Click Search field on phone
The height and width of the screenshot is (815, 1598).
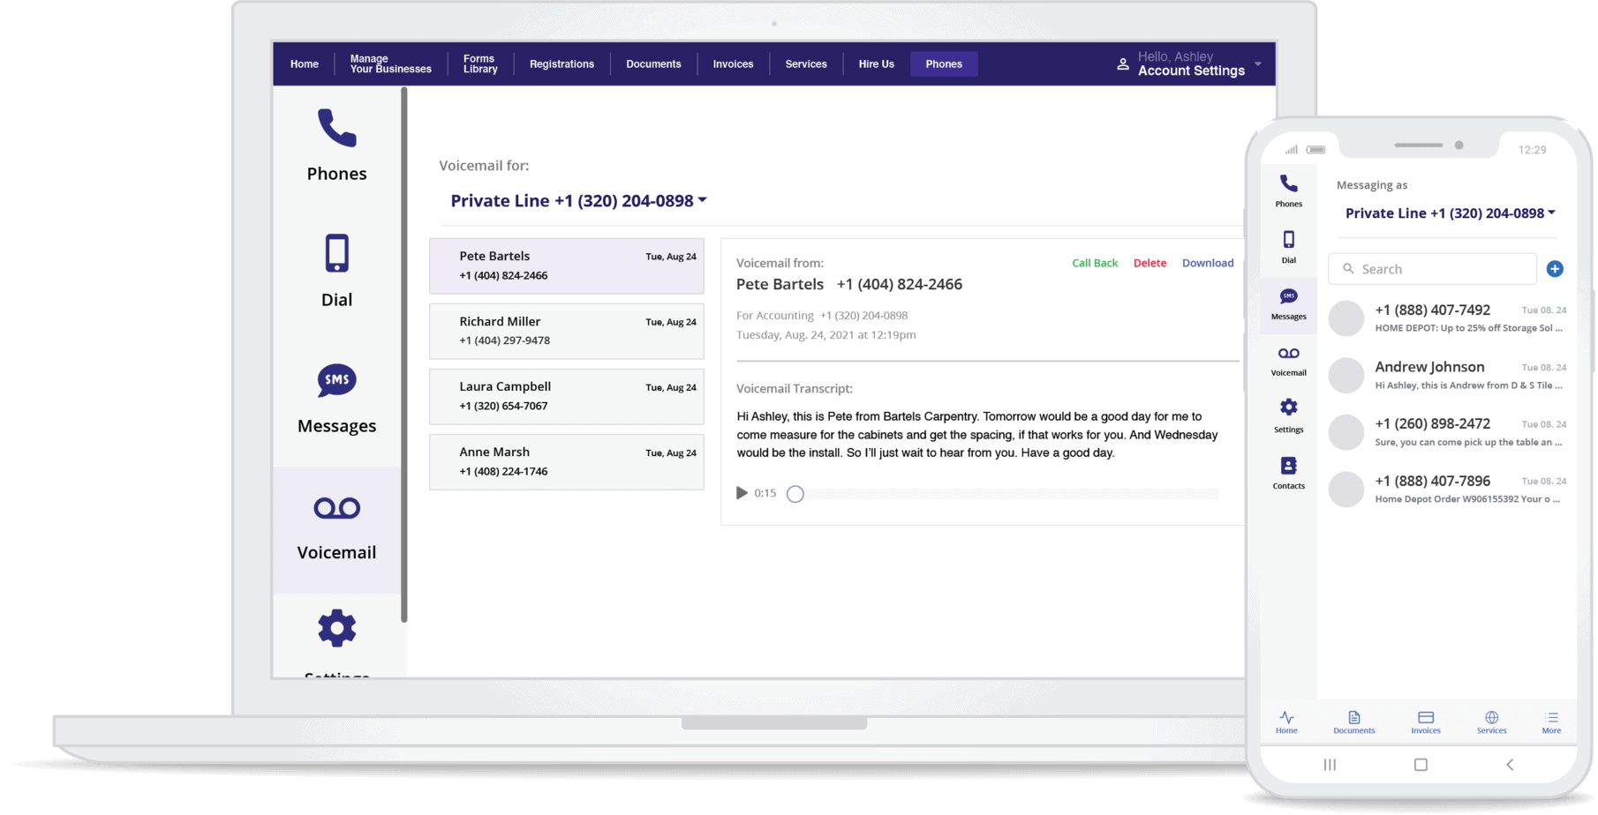[x=1432, y=269]
